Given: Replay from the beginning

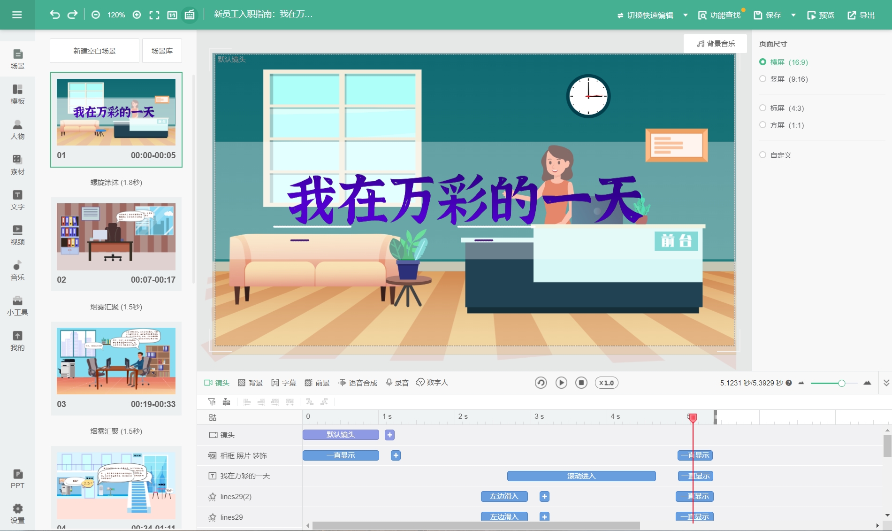Looking at the screenshot, I should pyautogui.click(x=541, y=383).
